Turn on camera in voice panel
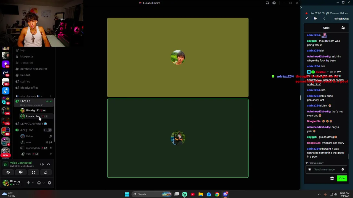Screen dimensions: 353x198 [8, 172]
